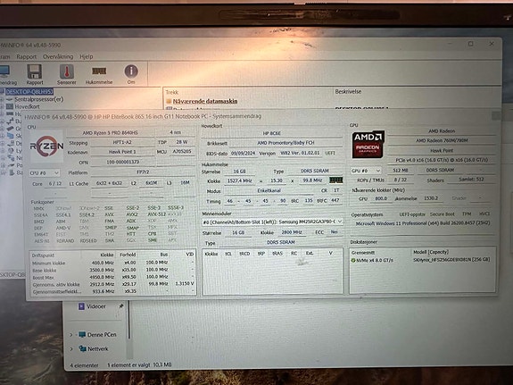Open the Sensorer thermometer icon
Viewport: 513px width, 385px height.
67,71
